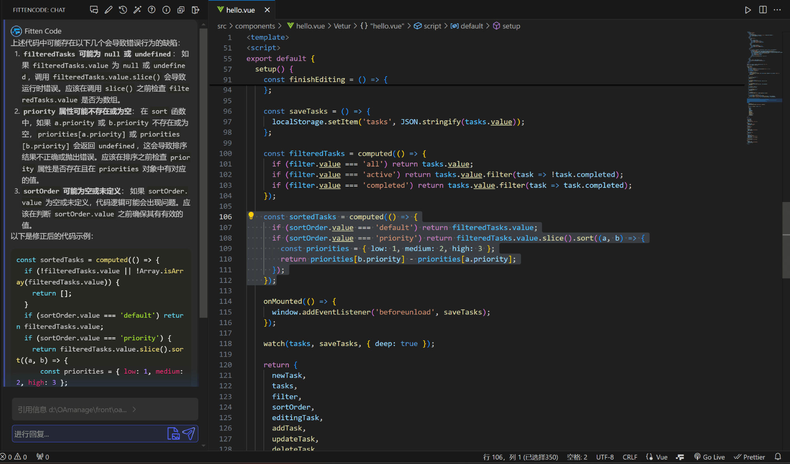The image size is (790, 464).
Task: Attach image file in chat input
Action: [173, 434]
